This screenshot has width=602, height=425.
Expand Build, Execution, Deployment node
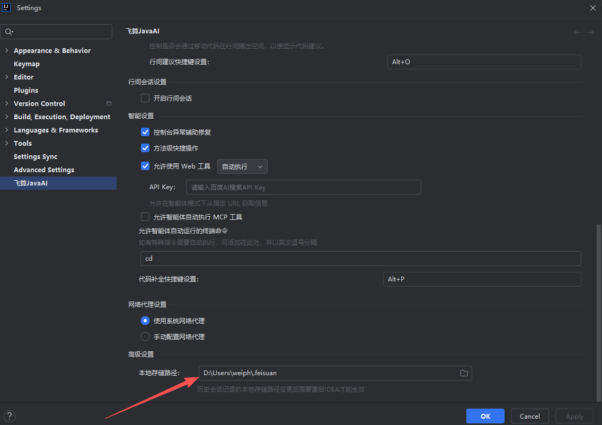coord(6,117)
